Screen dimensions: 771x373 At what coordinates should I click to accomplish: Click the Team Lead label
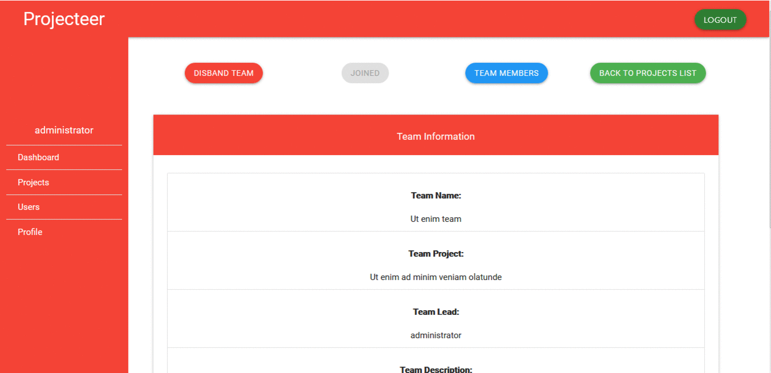[x=436, y=312]
